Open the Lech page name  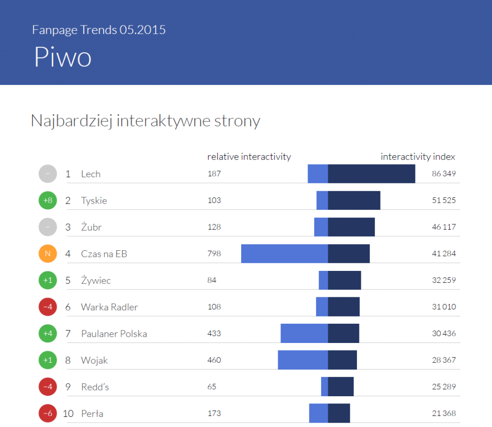91,174
